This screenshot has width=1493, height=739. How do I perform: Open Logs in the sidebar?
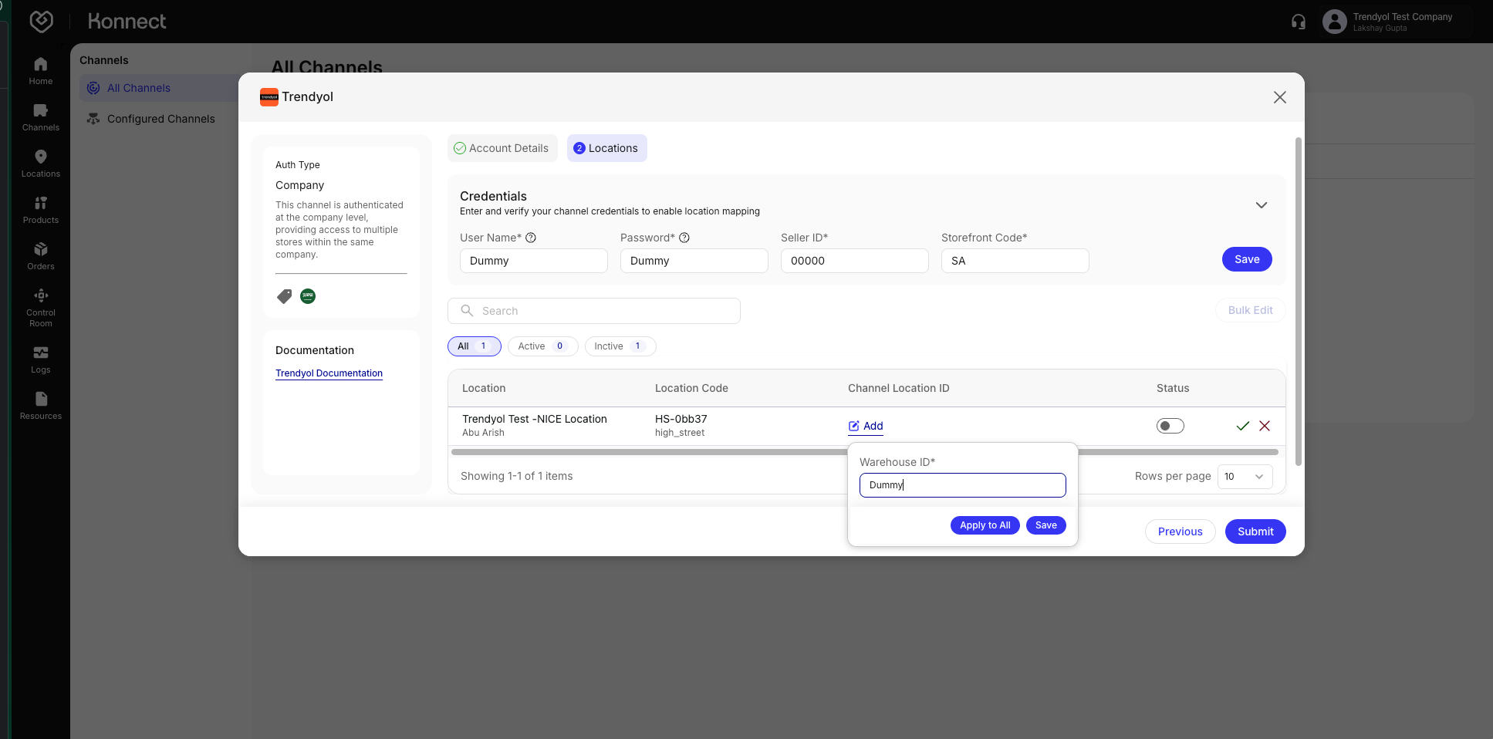pyautogui.click(x=41, y=359)
